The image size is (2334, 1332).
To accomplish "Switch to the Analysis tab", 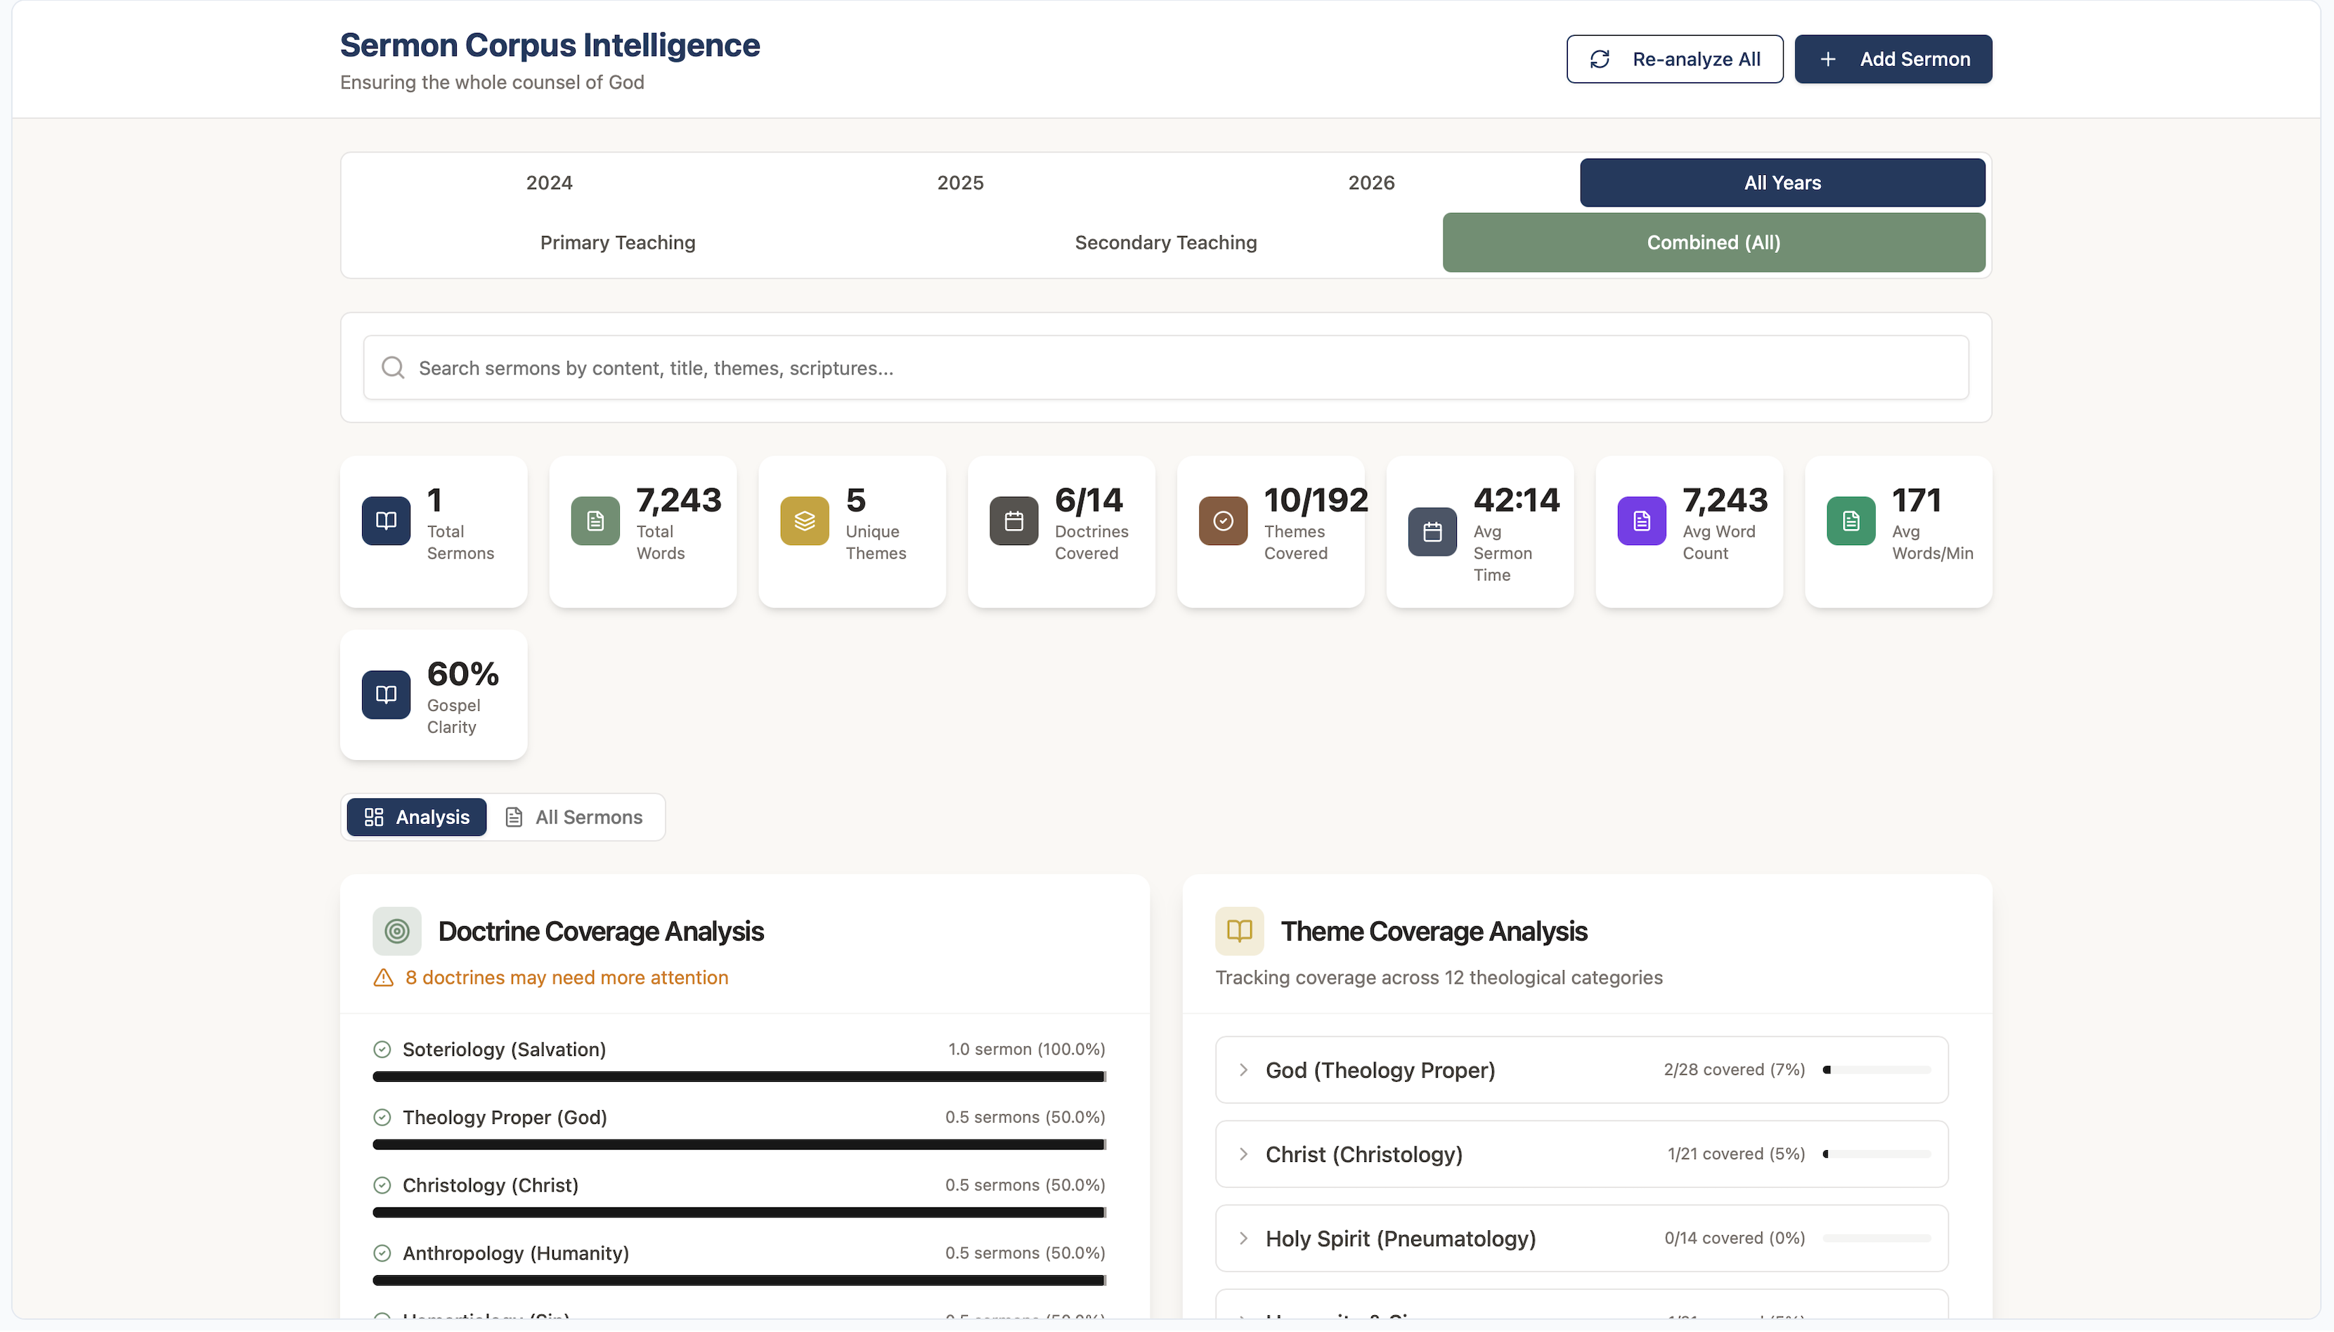I will pos(416,817).
